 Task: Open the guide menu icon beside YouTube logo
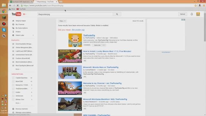pos(24,14)
